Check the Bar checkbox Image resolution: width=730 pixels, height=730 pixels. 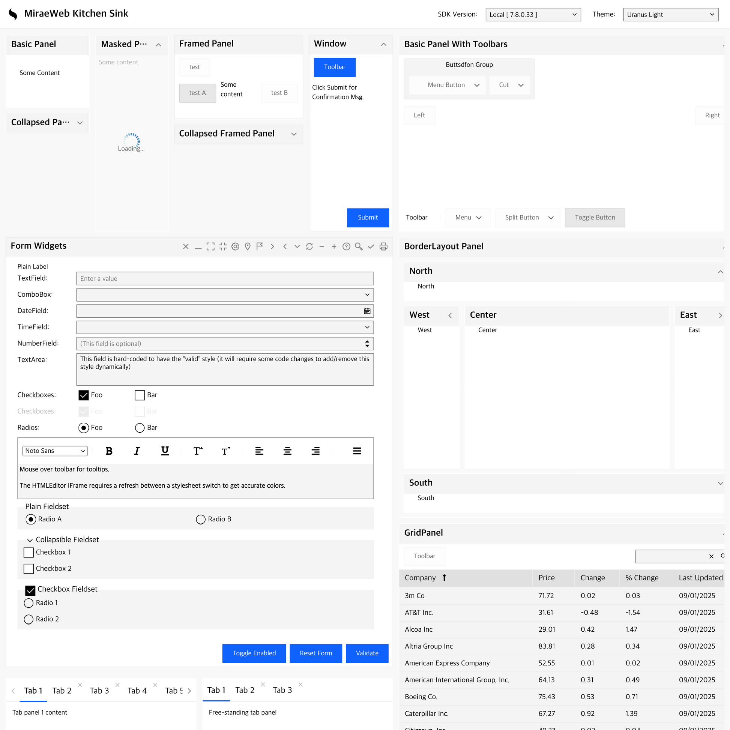coord(140,395)
